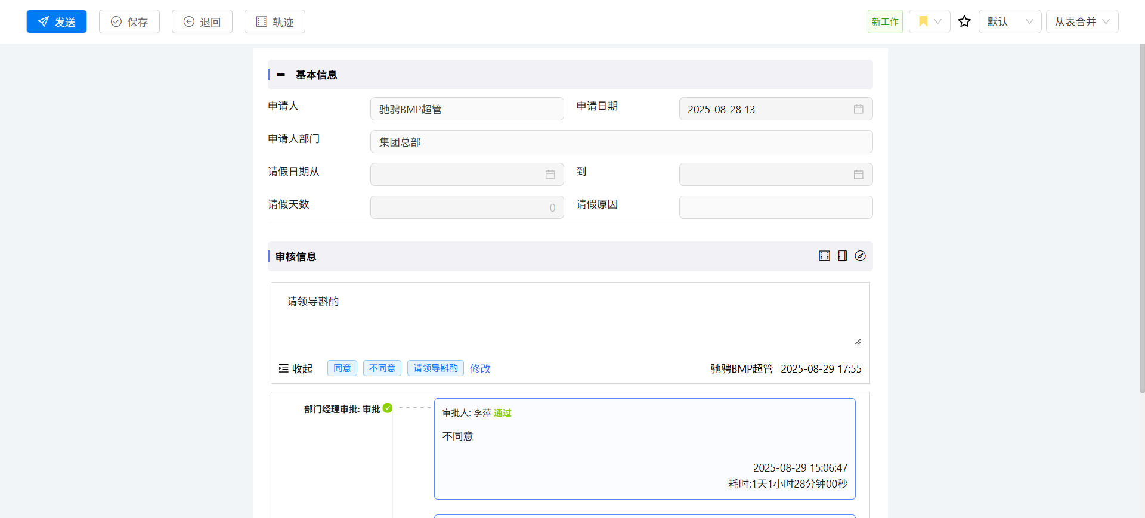Click calendar icon in 到 date field
Screen dimensions: 1145x518
[858, 175]
